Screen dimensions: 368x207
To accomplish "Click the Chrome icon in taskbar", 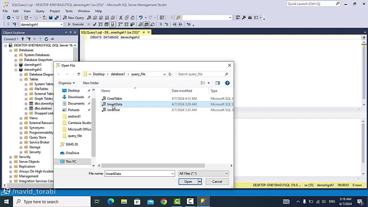I will [x=164, y=201].
